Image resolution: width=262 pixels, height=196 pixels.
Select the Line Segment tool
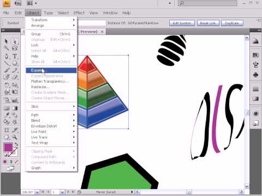click(7, 63)
